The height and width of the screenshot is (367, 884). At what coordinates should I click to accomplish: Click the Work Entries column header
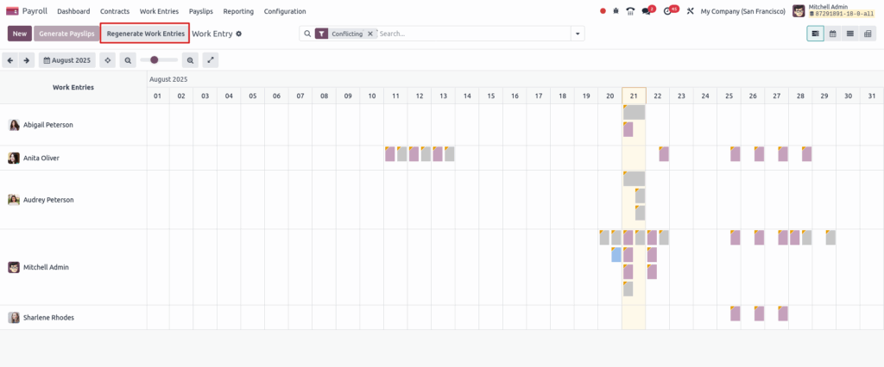[73, 87]
